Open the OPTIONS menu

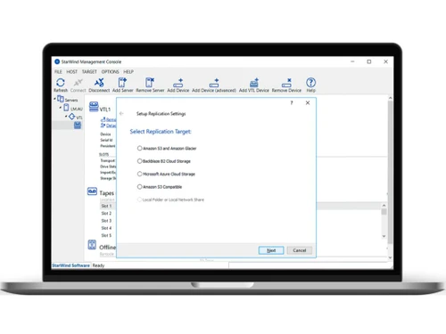pyautogui.click(x=110, y=71)
